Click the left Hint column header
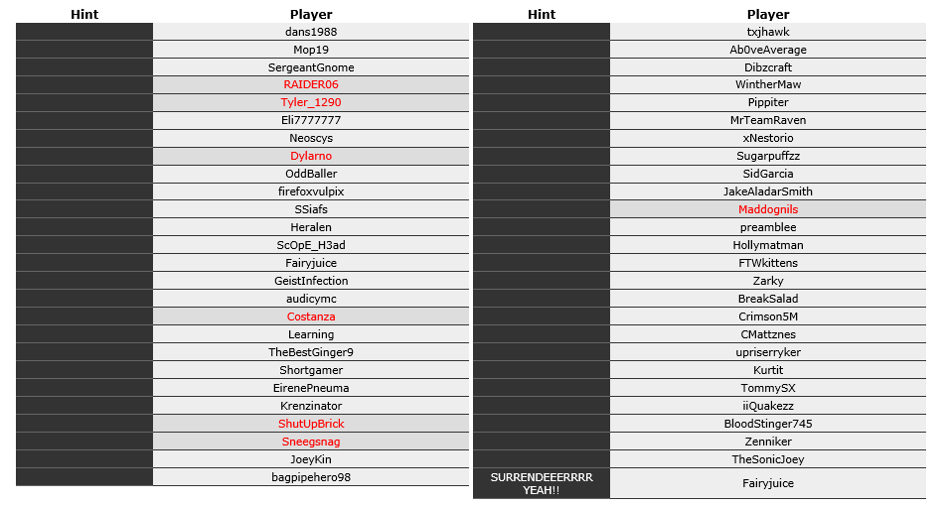 coord(84,15)
